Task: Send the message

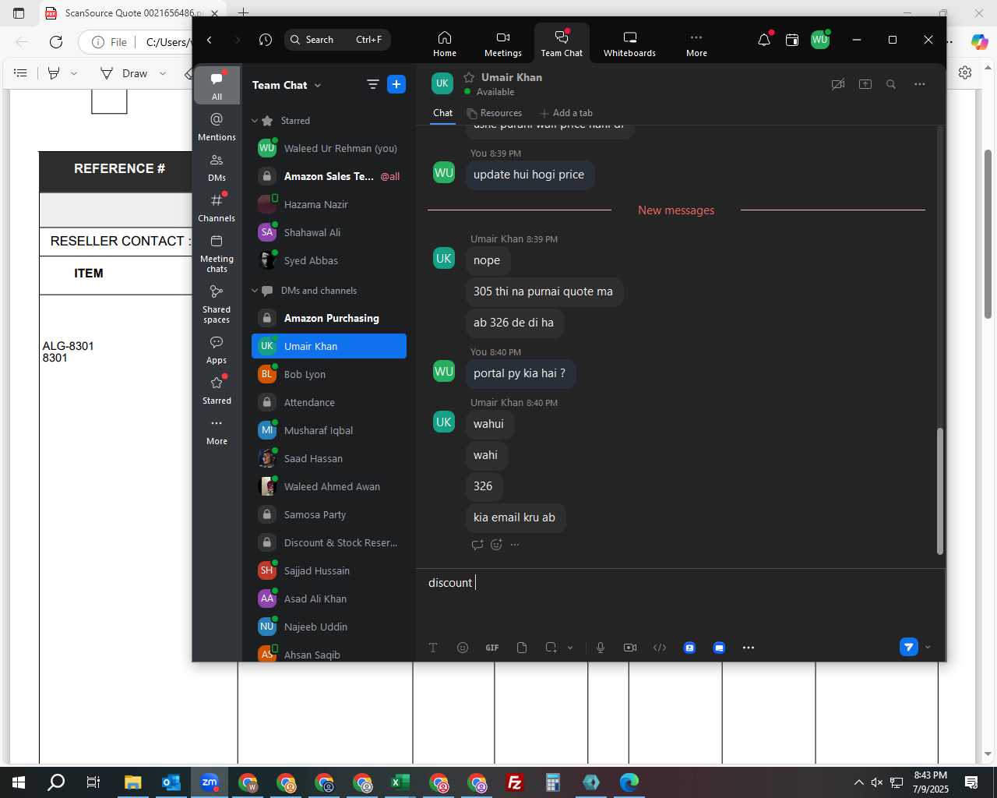Action: 908,647
